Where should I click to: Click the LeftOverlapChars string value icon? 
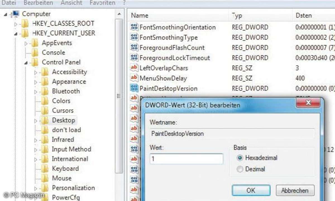click(134, 68)
